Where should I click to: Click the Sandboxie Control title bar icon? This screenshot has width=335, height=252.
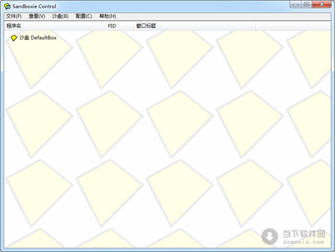click(x=7, y=6)
